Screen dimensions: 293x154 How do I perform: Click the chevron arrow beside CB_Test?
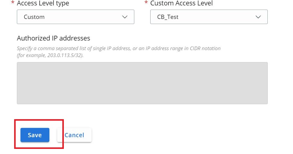coord(258,17)
